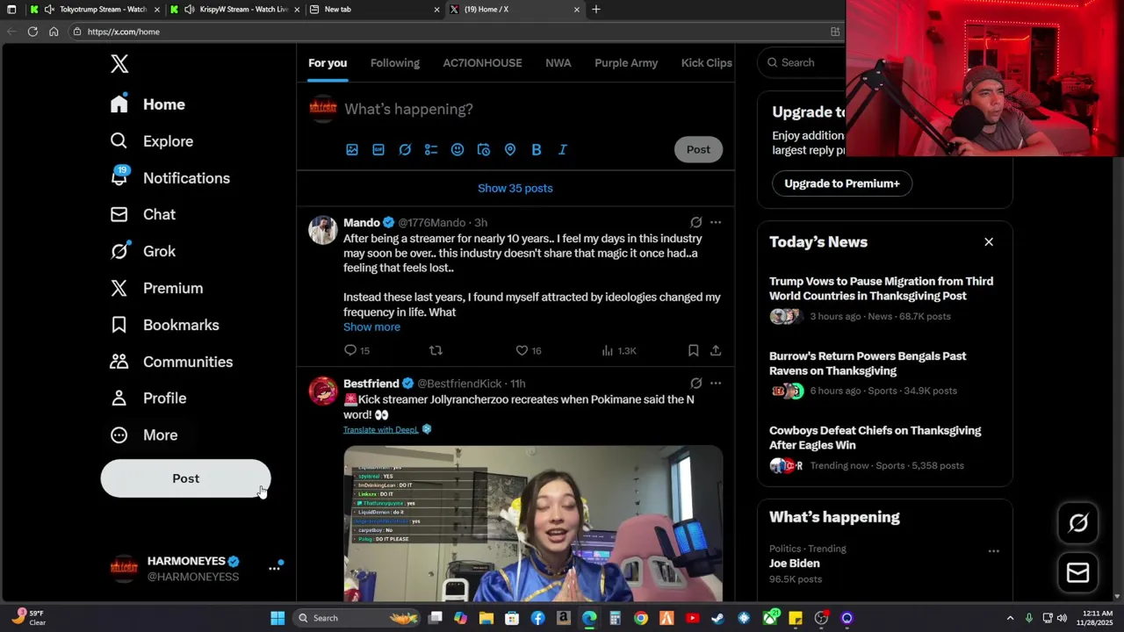
Task: Switch to the AC7IONHOUSE tab
Action: (482, 63)
